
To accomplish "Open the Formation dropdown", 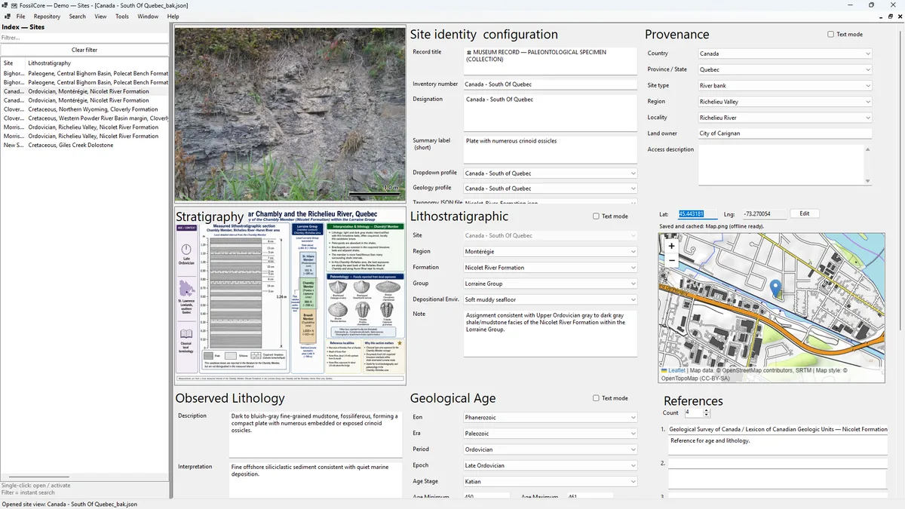I will point(551,268).
